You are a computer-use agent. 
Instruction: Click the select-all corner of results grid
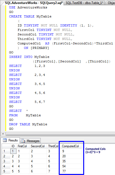pos(6,146)
